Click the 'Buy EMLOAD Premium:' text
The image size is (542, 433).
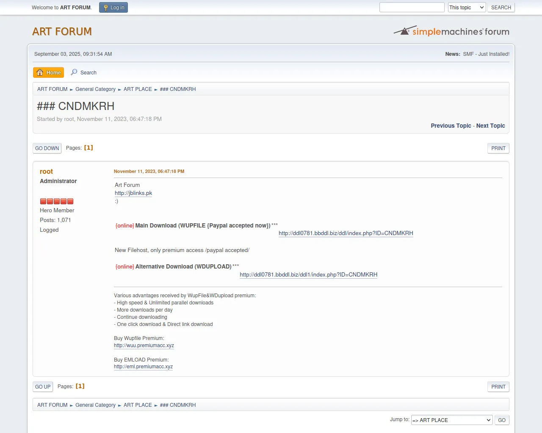(x=141, y=360)
